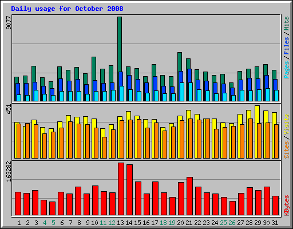Click day label 20 on the x-axis

(x=180, y=223)
